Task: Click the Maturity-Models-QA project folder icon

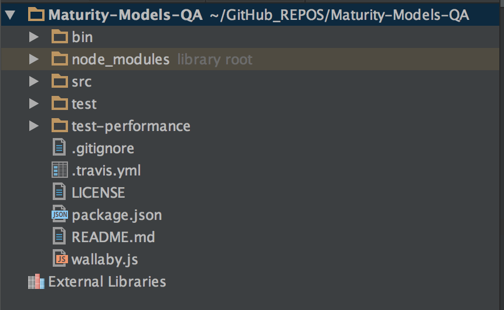Action: point(36,15)
